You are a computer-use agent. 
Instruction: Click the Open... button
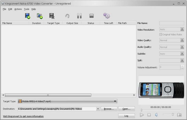pyautogui.click(x=127, y=109)
